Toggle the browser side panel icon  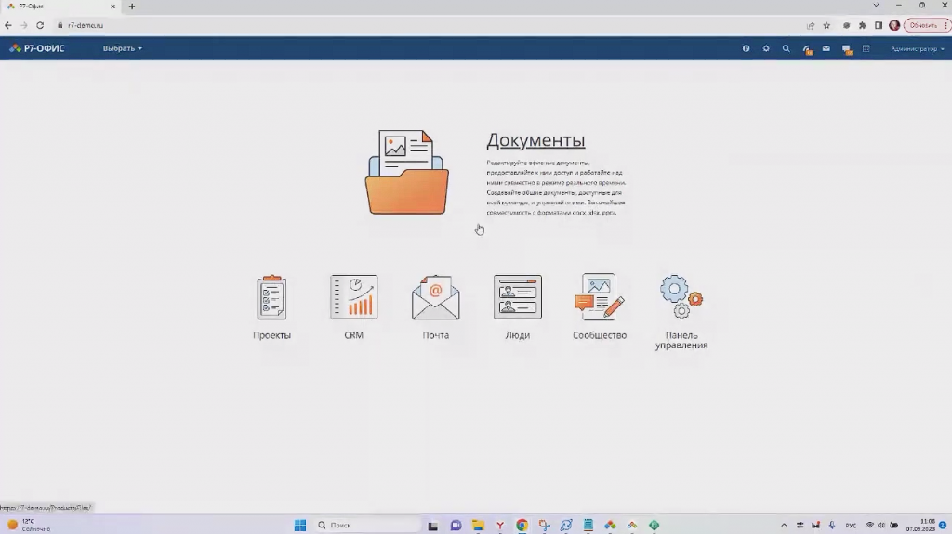click(879, 25)
